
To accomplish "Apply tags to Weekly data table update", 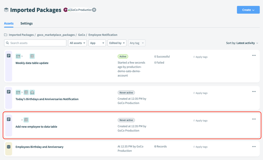I will click(201, 57).
